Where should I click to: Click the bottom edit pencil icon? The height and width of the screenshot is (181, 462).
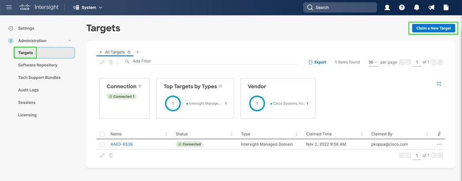102,155
